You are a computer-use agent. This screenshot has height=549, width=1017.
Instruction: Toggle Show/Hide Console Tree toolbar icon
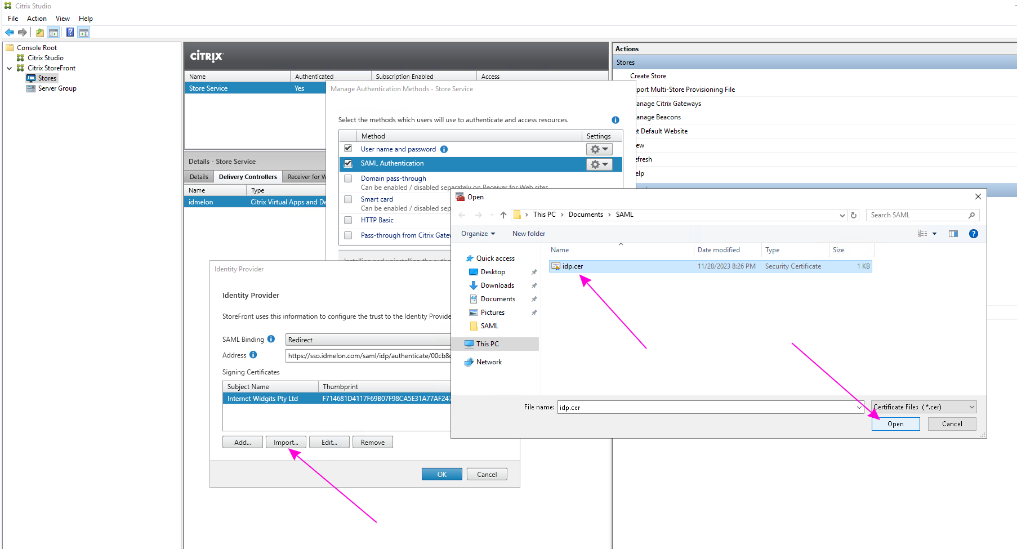coord(53,32)
